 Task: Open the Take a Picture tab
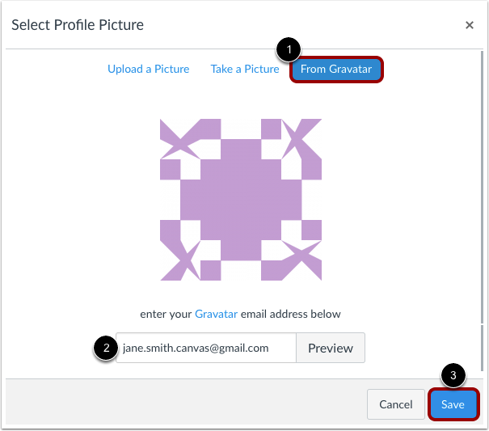pos(245,69)
